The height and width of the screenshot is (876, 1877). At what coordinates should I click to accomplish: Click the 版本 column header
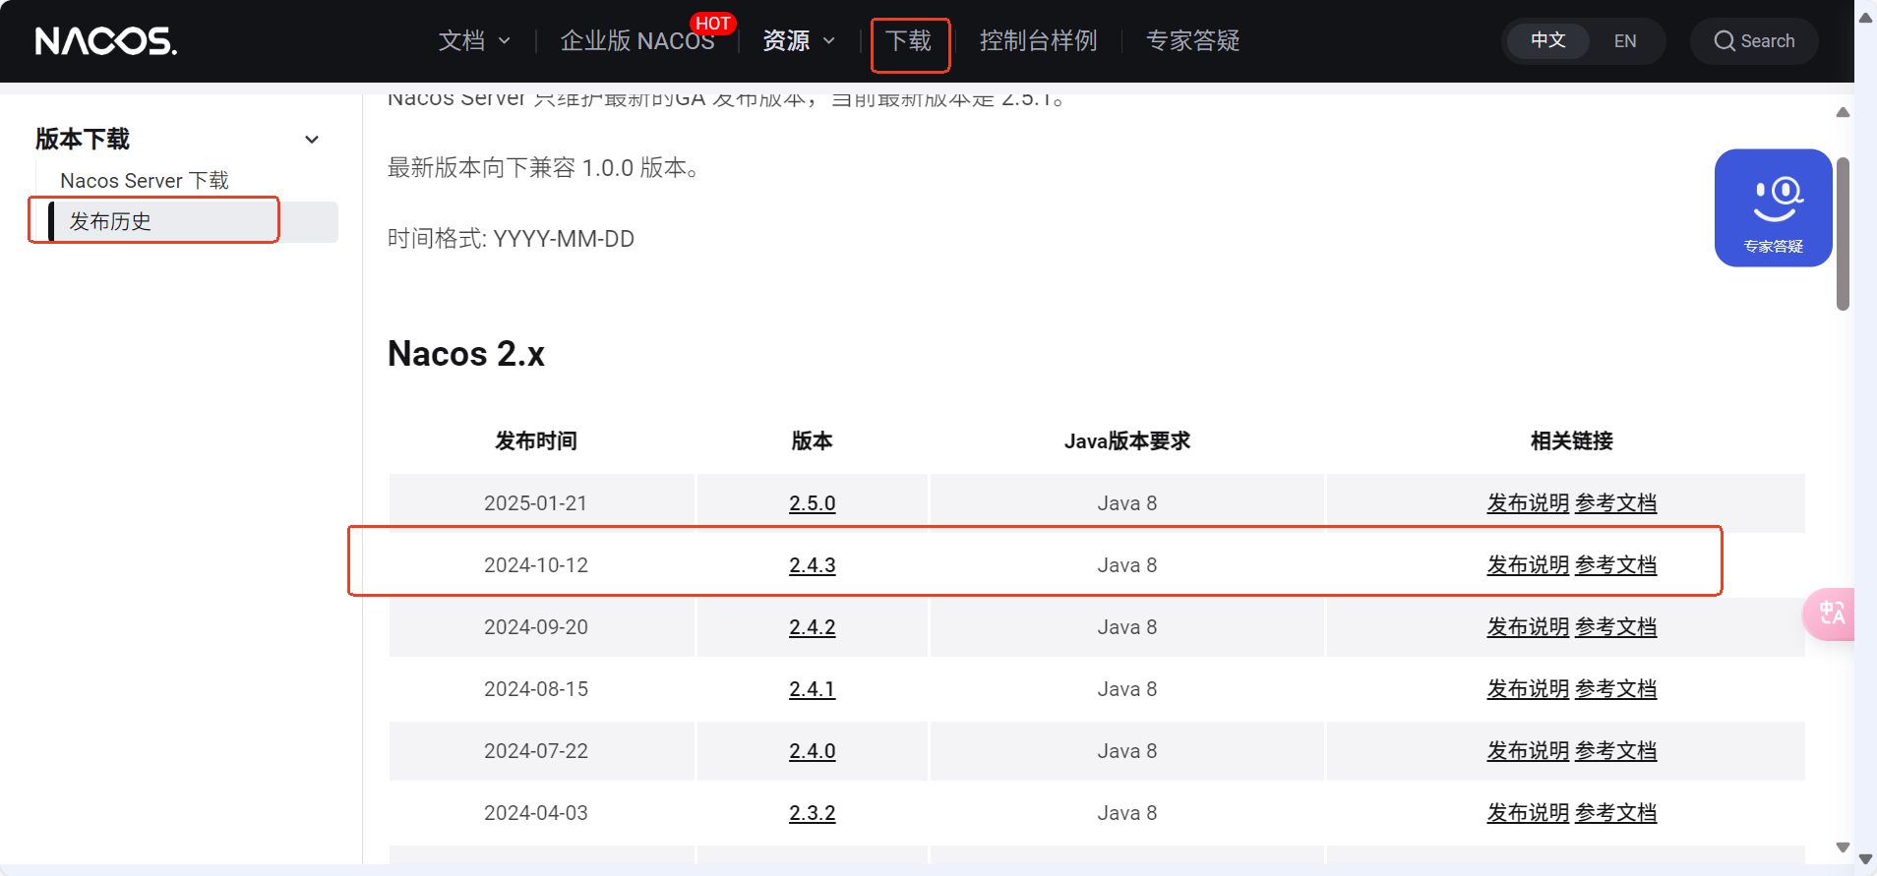pyautogui.click(x=812, y=441)
